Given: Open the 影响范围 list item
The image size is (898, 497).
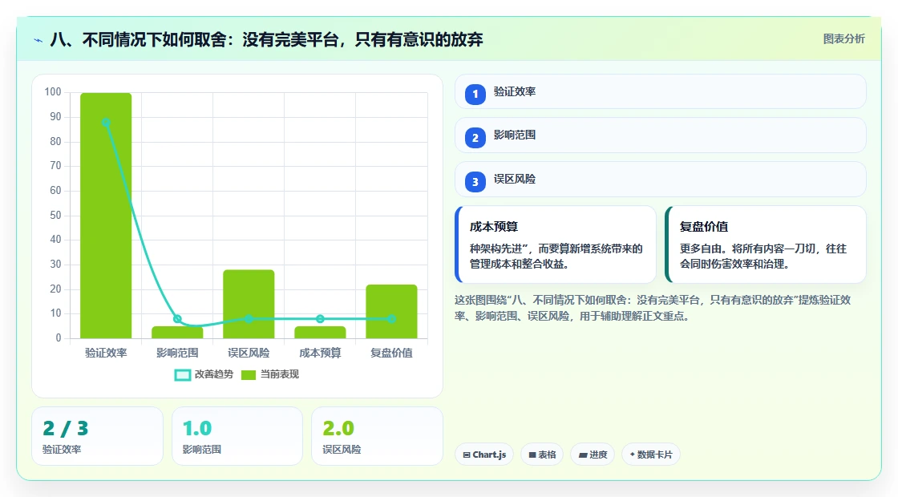Looking at the screenshot, I should 661,135.
